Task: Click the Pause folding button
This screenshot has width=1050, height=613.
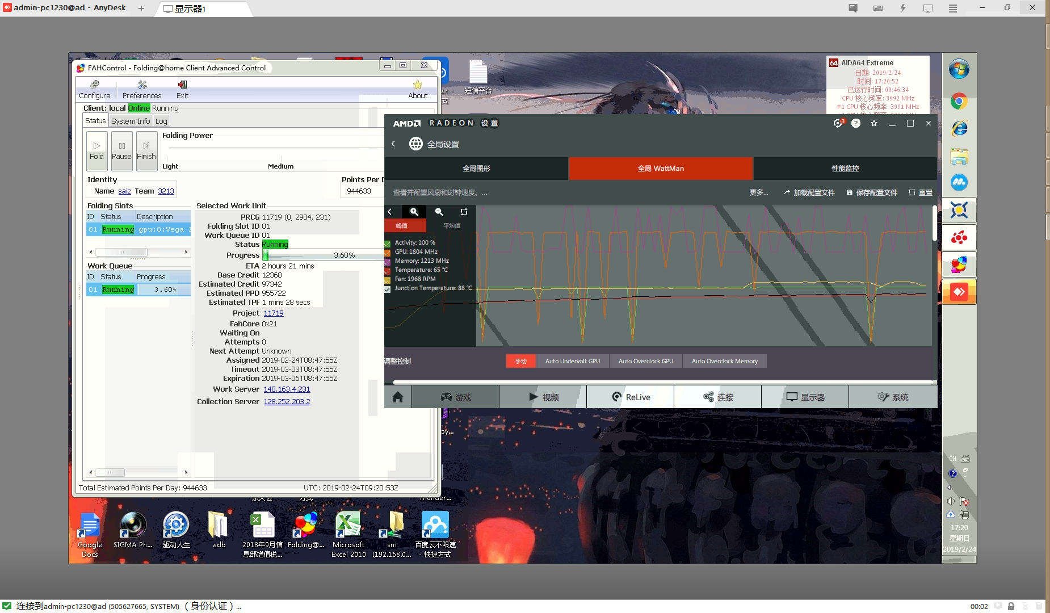Action: pos(121,151)
